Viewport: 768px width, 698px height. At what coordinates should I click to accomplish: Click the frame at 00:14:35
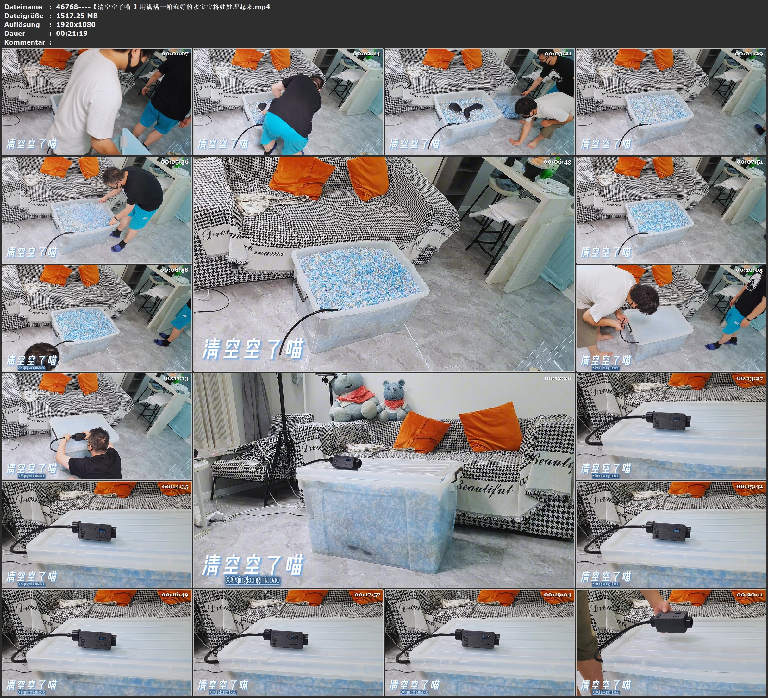click(97, 534)
